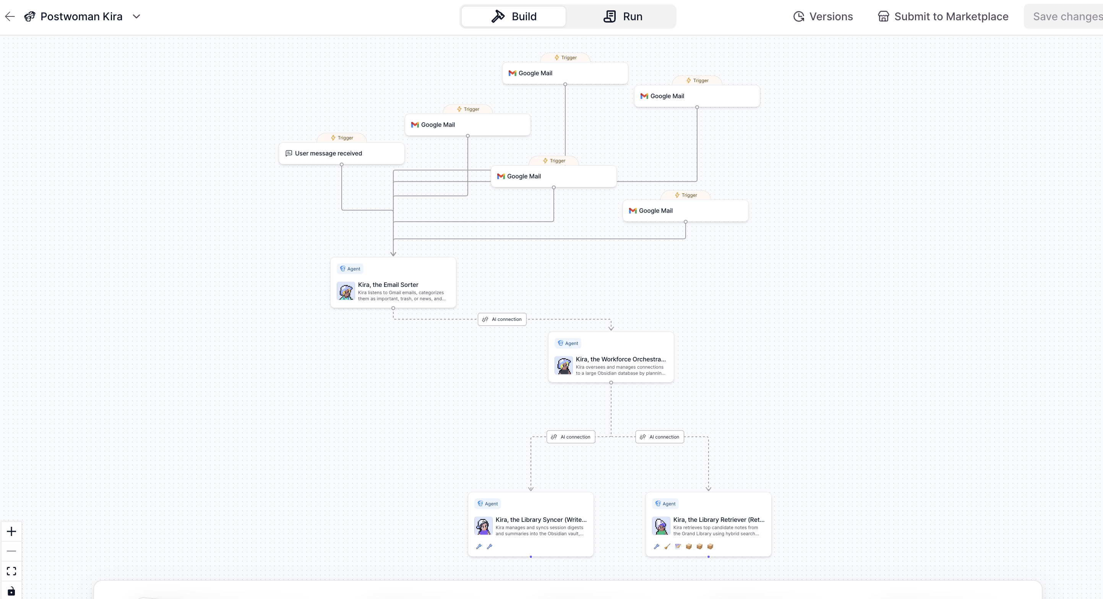The height and width of the screenshot is (599, 1103).
Task: Zoom out with the minus control
Action: coord(11,551)
